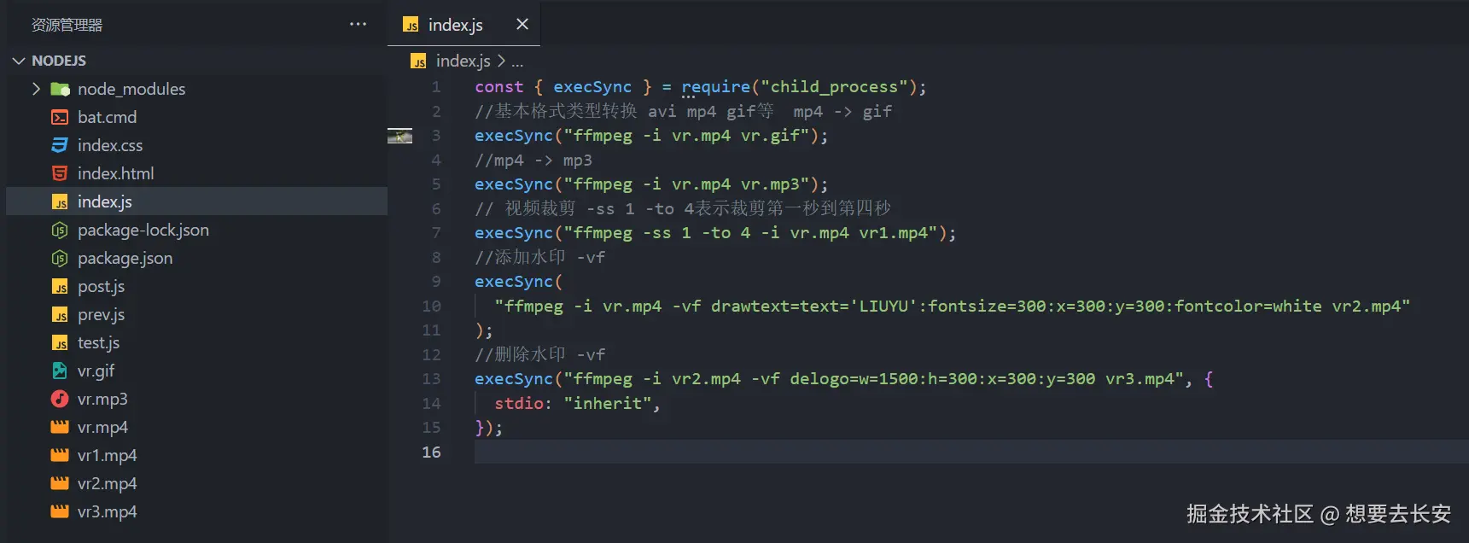This screenshot has width=1469, height=543.
Task: Click line number 9 in the gutter
Action: click(x=436, y=281)
